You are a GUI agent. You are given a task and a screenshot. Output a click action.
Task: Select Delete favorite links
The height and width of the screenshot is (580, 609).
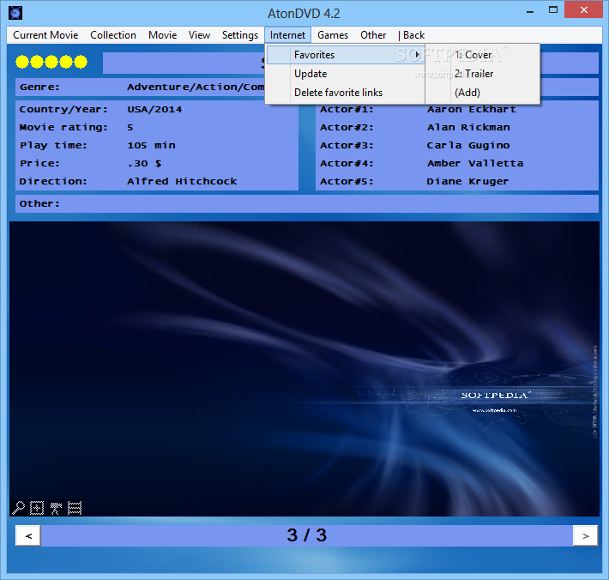tap(345, 93)
